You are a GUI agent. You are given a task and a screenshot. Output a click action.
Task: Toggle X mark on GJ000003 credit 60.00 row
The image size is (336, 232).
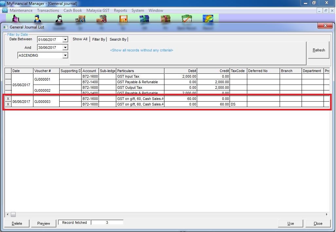[8, 104]
